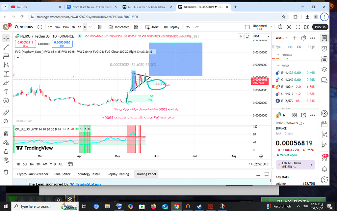Open the Unnamed layout dropdown arrow
The width and height of the screenshot is (337, 211).
click(271, 27)
